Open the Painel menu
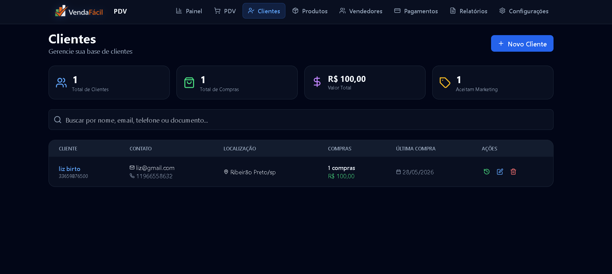This screenshot has height=274, width=612. pyautogui.click(x=189, y=11)
